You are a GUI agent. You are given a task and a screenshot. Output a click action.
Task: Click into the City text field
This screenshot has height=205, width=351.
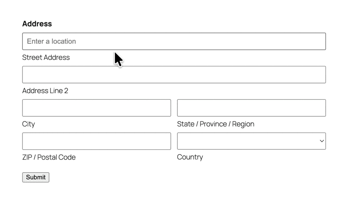[97, 108]
